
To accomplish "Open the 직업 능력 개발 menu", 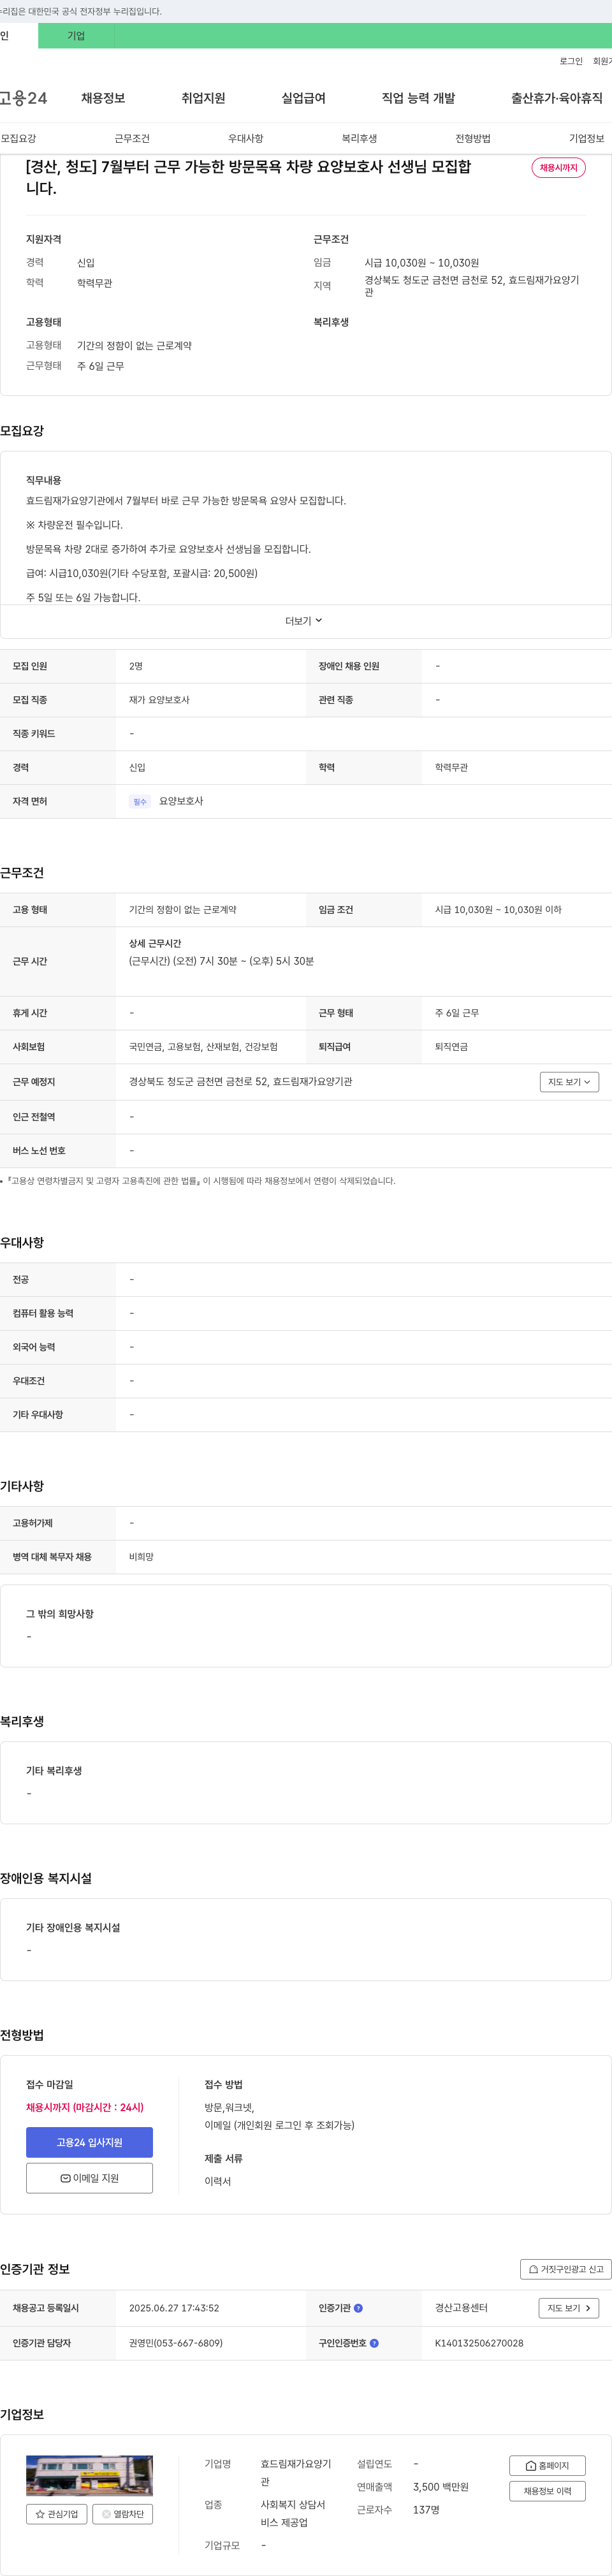I will pyautogui.click(x=418, y=98).
